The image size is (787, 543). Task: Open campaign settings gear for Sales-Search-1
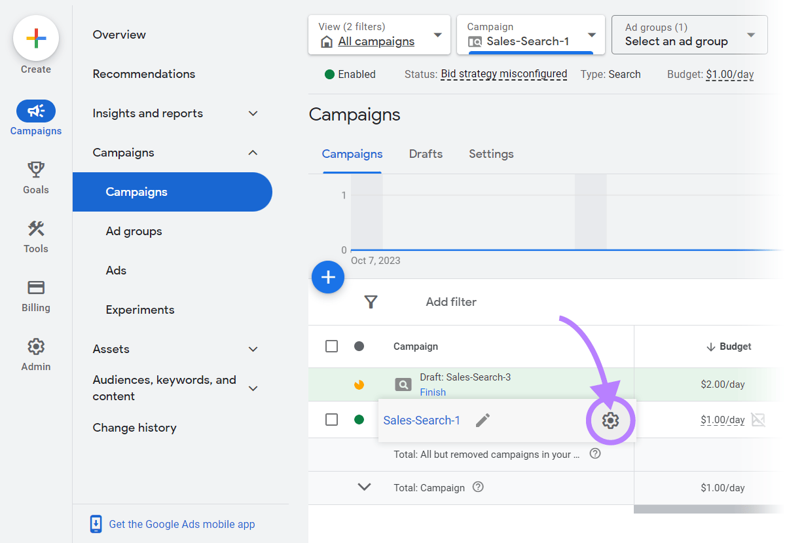pyautogui.click(x=610, y=421)
